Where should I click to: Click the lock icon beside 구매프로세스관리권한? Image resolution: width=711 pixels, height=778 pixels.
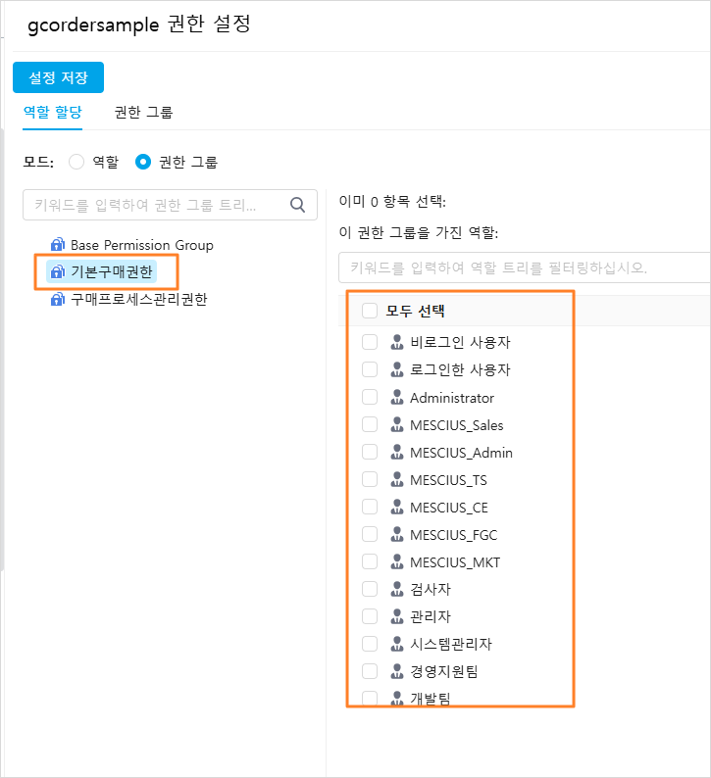[x=58, y=299]
